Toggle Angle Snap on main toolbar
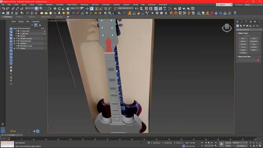The image size is (263, 148). tap(101, 9)
